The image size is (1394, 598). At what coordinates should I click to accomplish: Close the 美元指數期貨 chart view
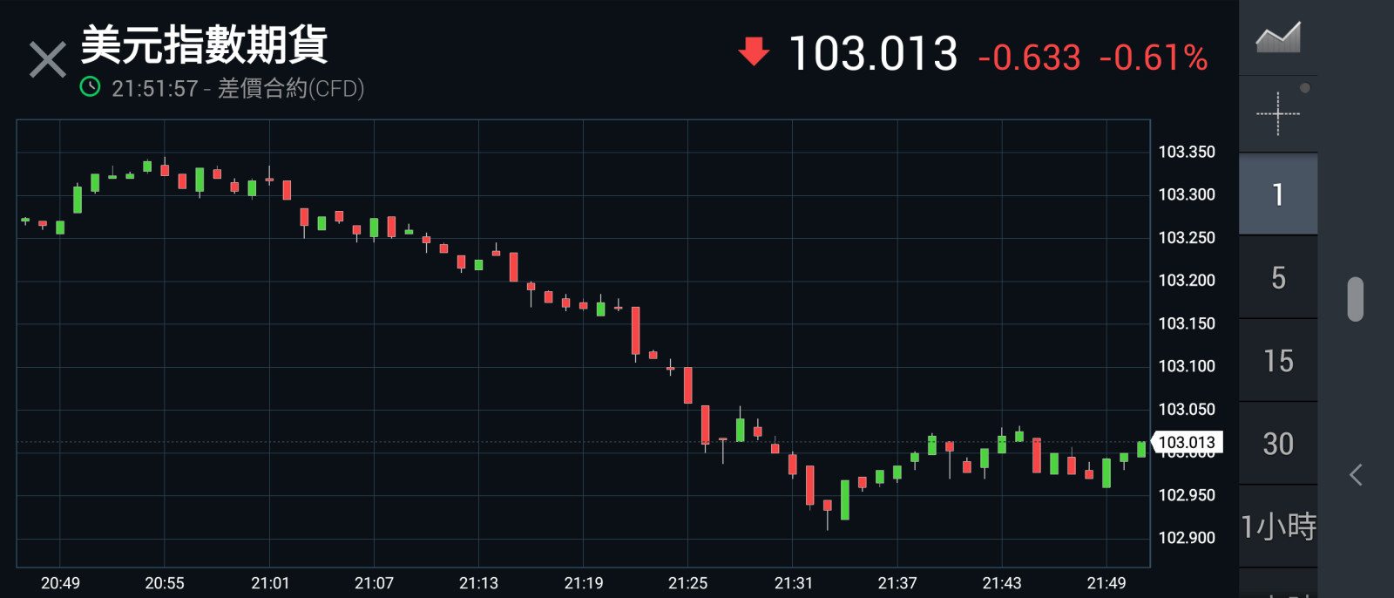click(x=47, y=60)
